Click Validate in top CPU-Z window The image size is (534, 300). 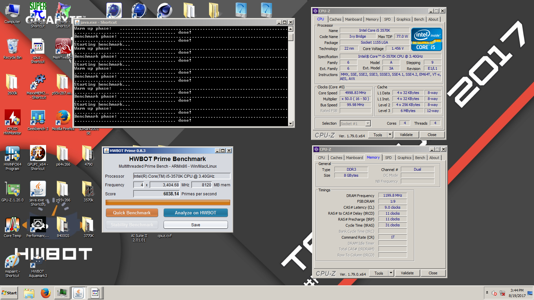[406, 135]
